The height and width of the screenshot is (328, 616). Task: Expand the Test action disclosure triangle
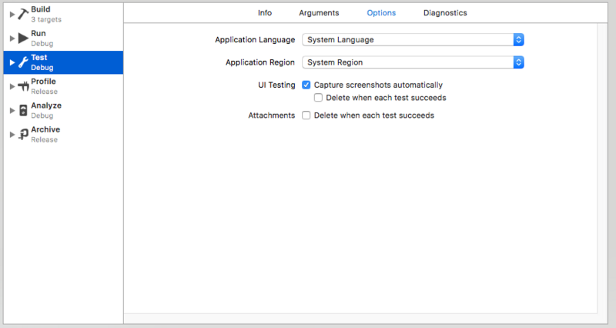(x=12, y=62)
